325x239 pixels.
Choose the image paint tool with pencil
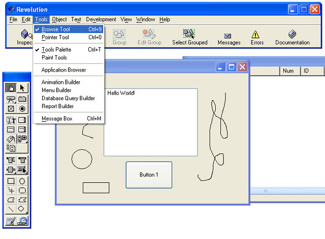pyautogui.click(x=11, y=221)
